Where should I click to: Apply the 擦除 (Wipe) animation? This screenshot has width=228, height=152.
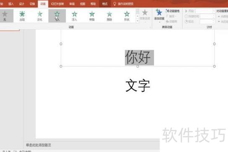coord(109,16)
